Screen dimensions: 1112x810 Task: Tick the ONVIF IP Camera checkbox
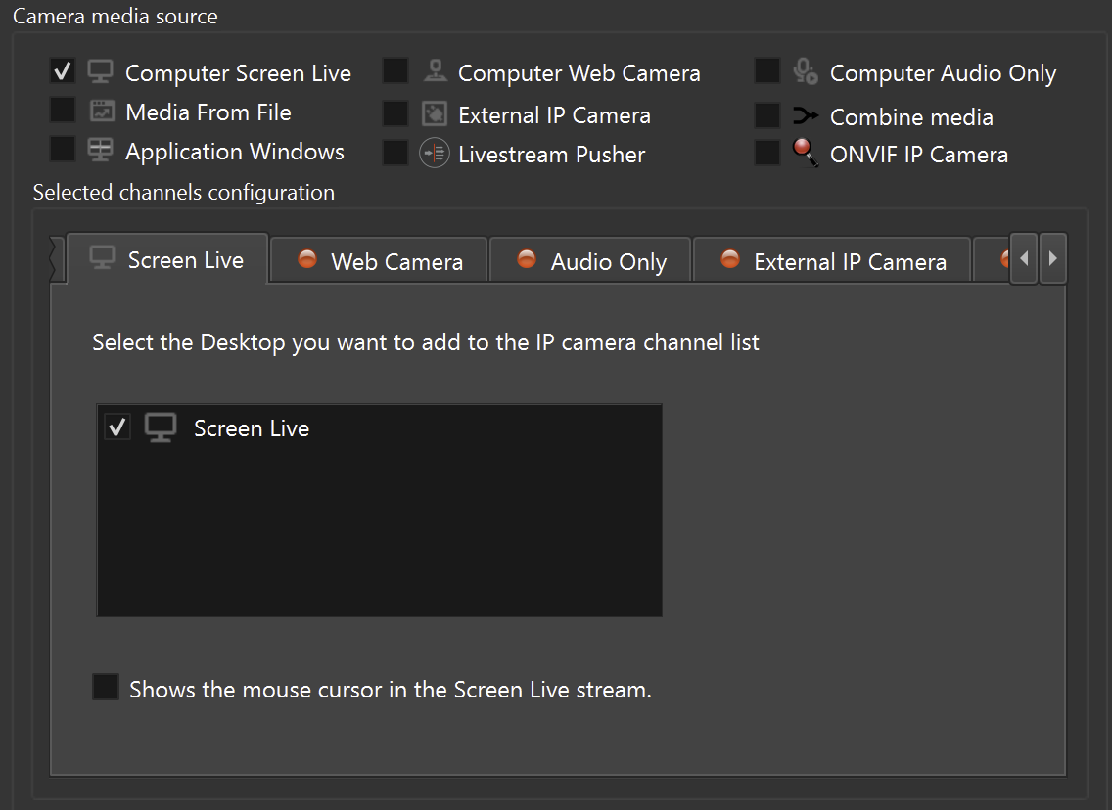click(767, 153)
